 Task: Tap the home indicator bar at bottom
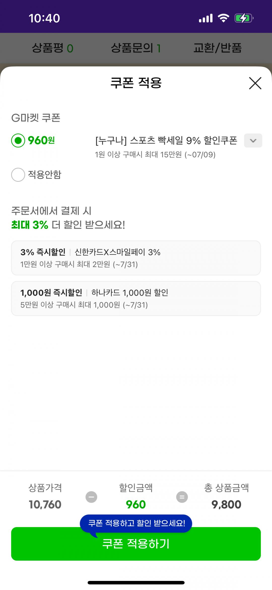pos(136,583)
